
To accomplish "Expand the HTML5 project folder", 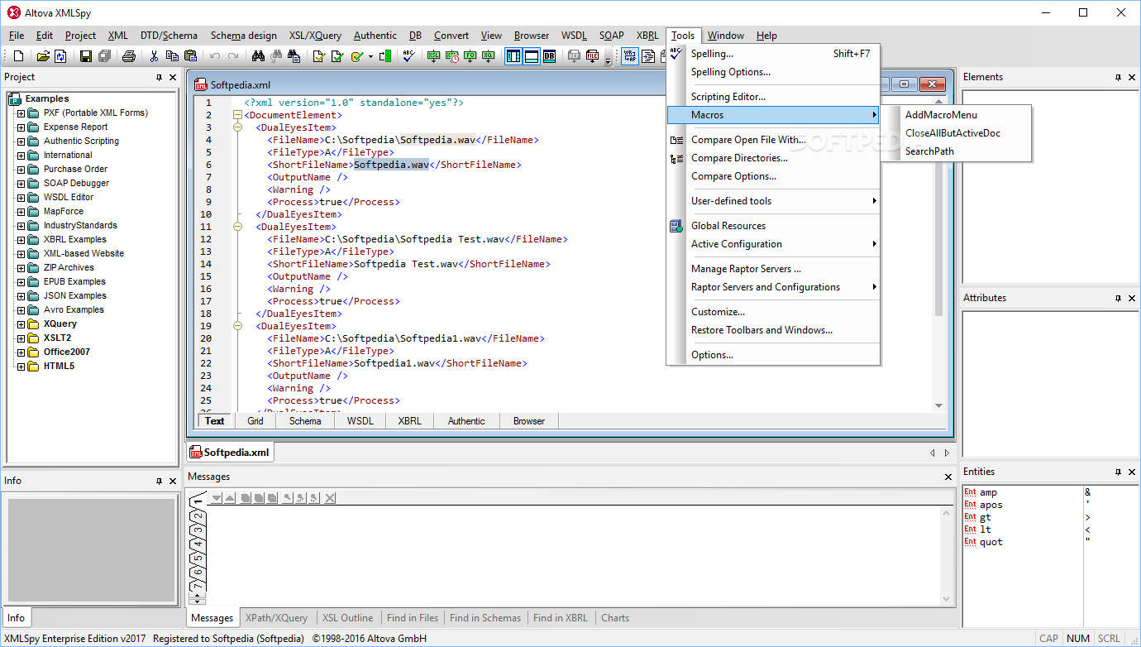I will tap(21, 367).
